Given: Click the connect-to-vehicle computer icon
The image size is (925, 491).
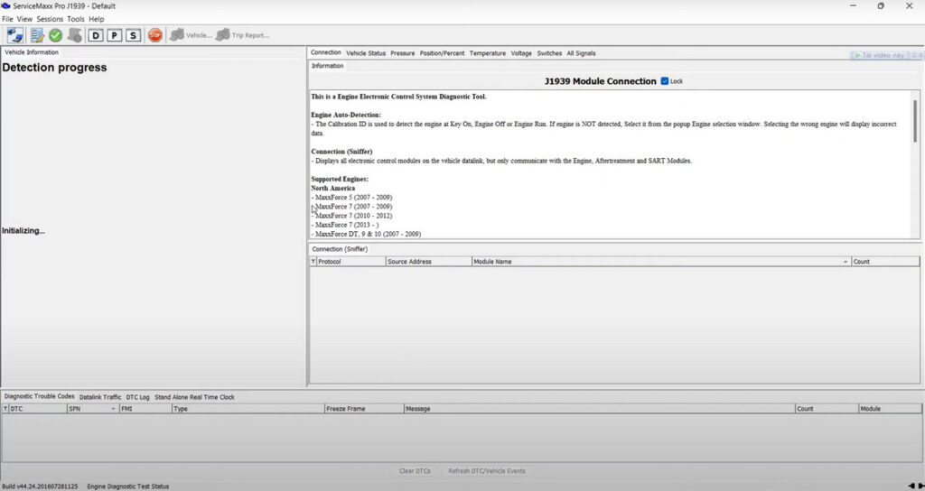Looking at the screenshot, I should click(15, 35).
